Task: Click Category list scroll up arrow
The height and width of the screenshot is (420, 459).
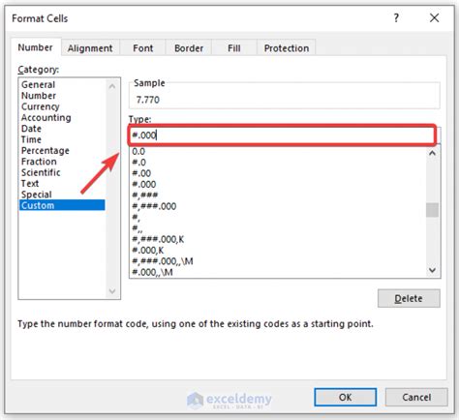Action: tap(112, 86)
